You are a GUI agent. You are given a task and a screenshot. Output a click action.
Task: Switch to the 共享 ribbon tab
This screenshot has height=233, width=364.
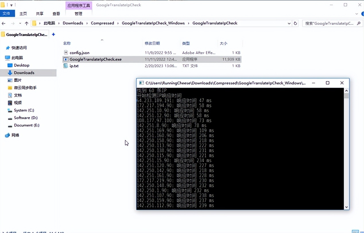pos(40,13)
